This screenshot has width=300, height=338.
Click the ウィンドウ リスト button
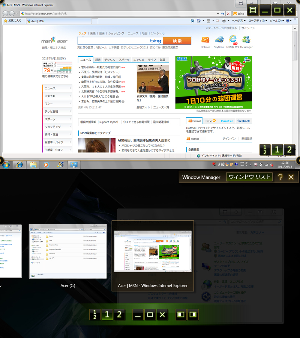[250, 177]
